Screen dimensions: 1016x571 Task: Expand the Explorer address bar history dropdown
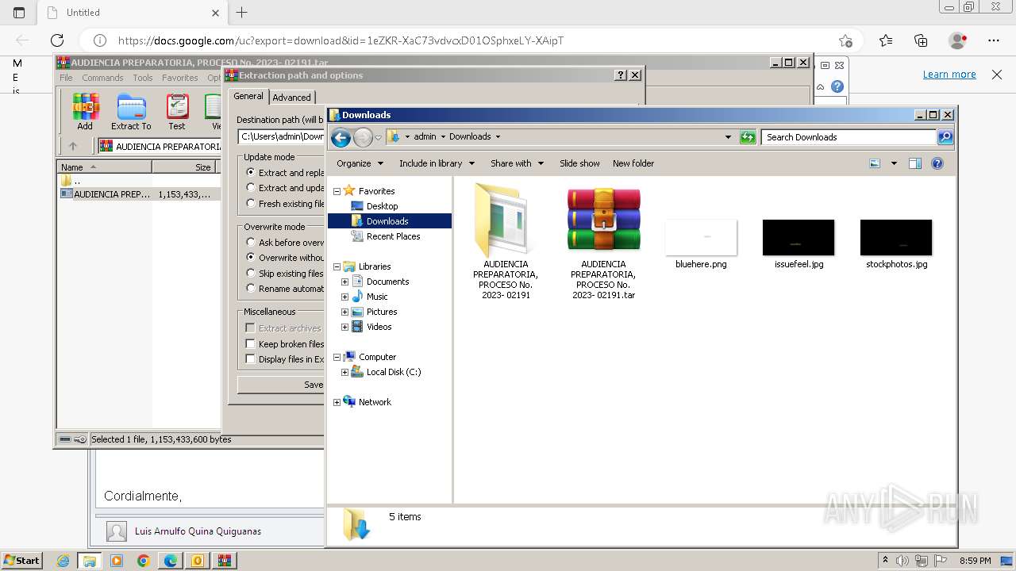pyautogui.click(x=728, y=136)
